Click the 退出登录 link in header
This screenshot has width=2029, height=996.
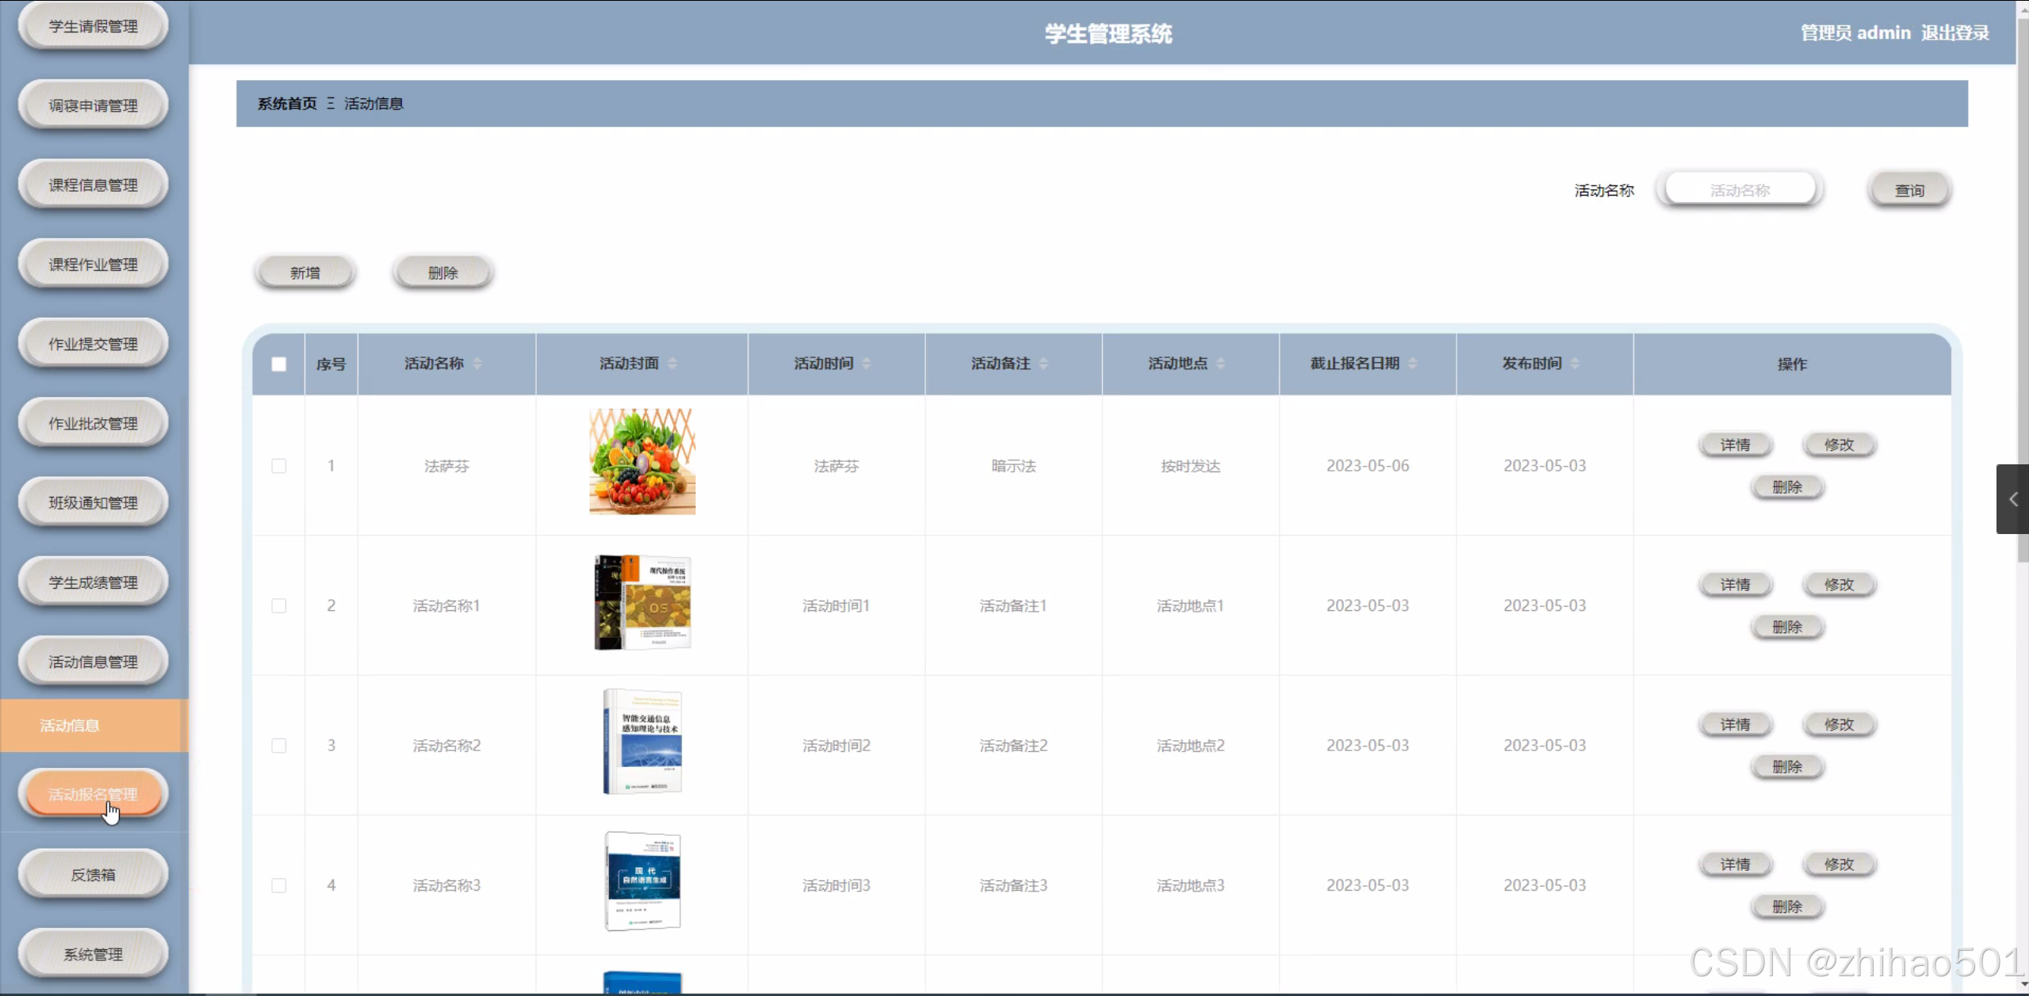click(x=1954, y=33)
